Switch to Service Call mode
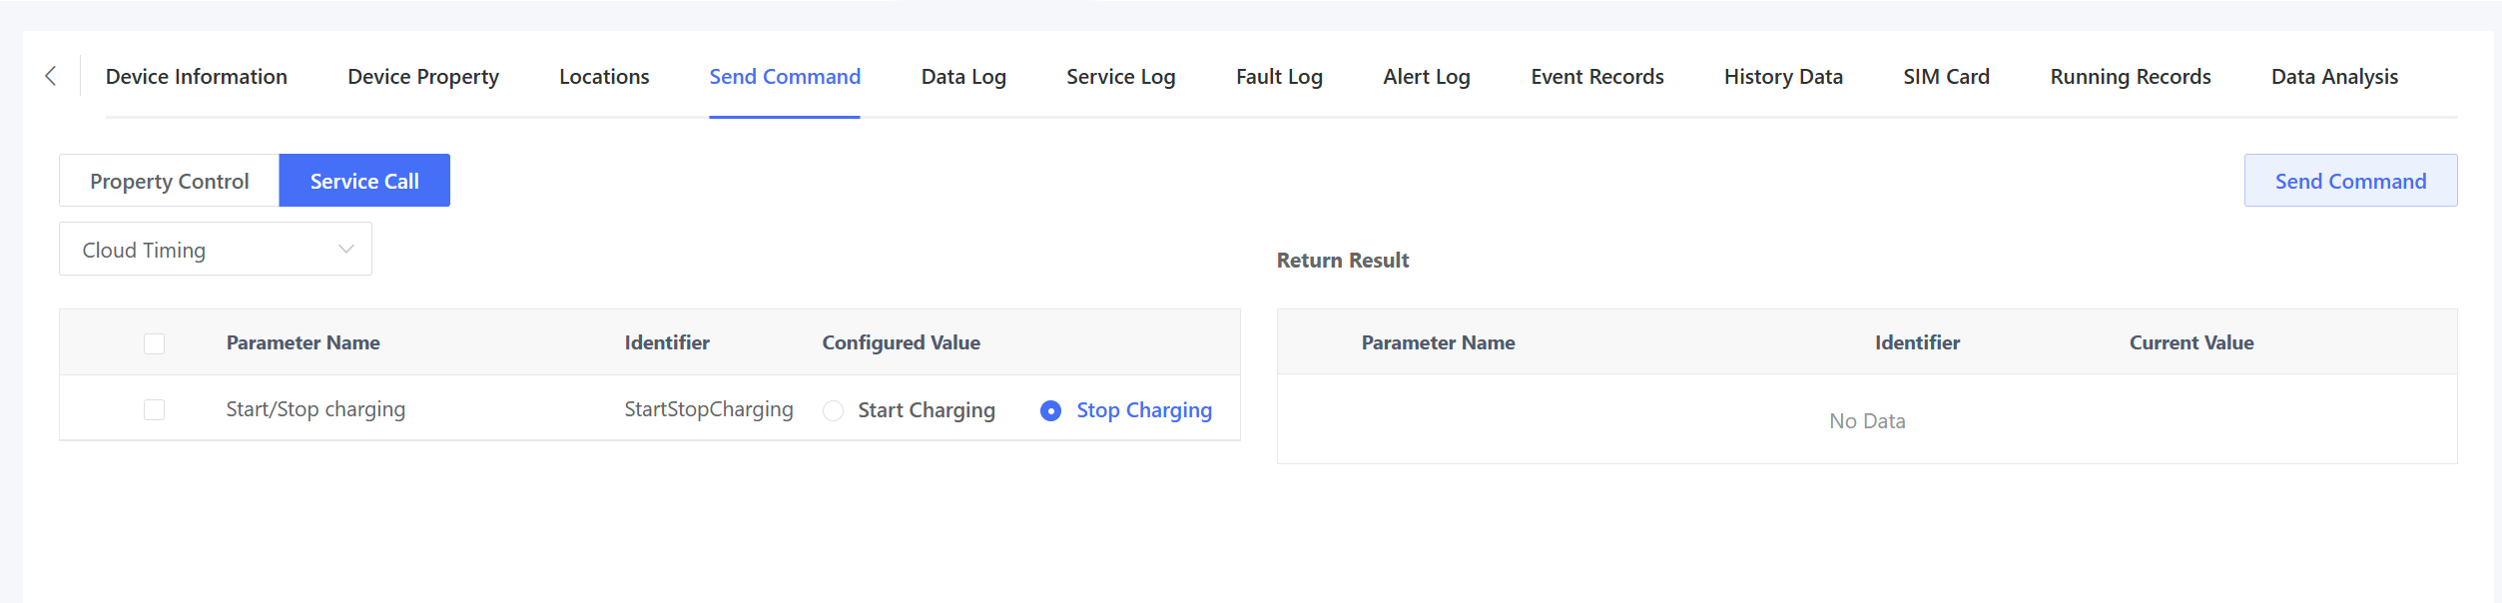This screenshot has width=2502, height=603. click(364, 181)
